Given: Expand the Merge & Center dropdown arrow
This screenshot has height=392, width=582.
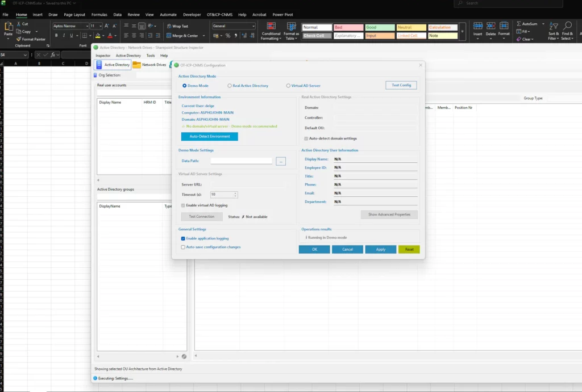Looking at the screenshot, I should coord(203,36).
